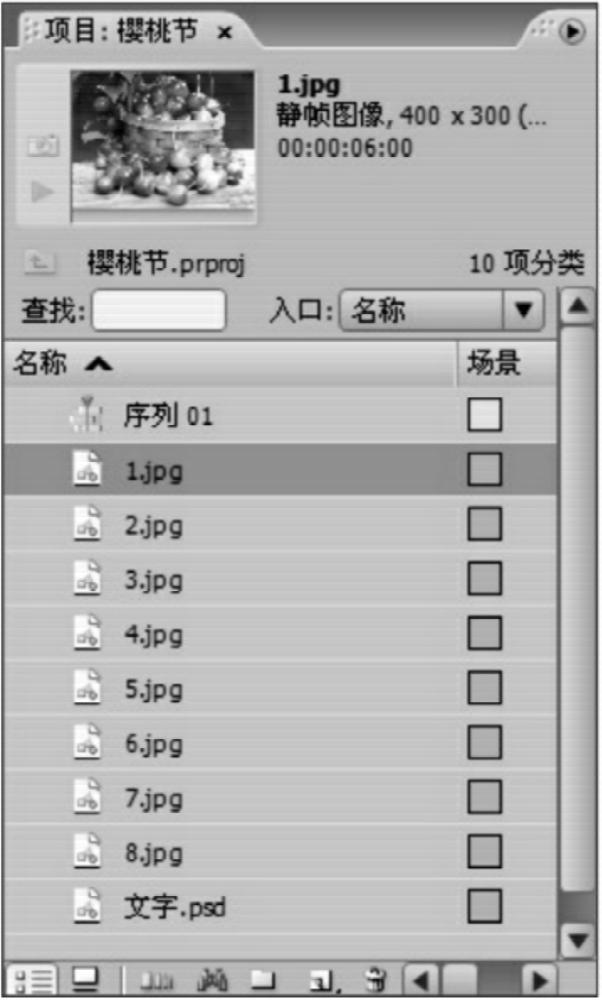Click the Automate to Sequence icon
Image resolution: width=602 pixels, height=1000 pixels.
[x=156, y=980]
